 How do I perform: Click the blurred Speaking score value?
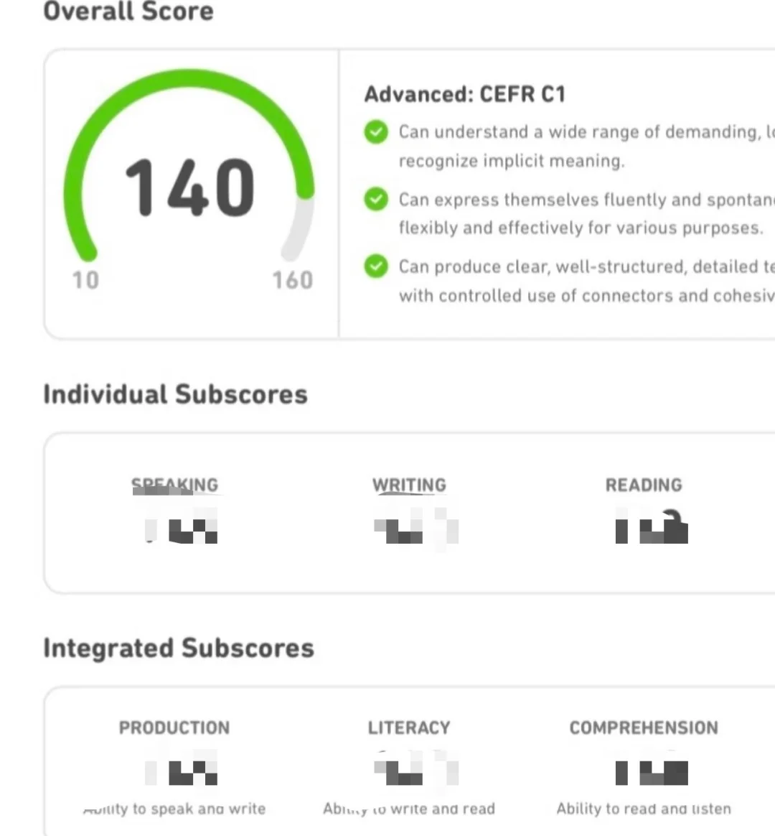tap(181, 526)
